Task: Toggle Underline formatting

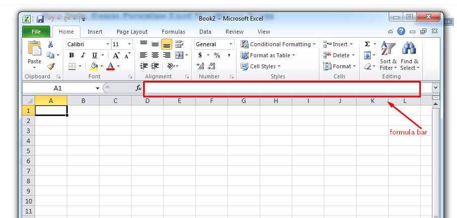Action: [94, 55]
